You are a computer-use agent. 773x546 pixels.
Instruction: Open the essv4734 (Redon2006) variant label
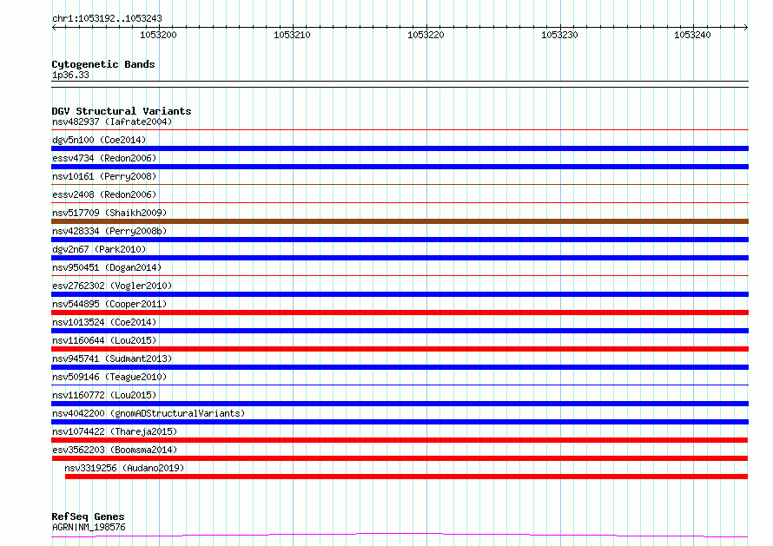click(104, 158)
